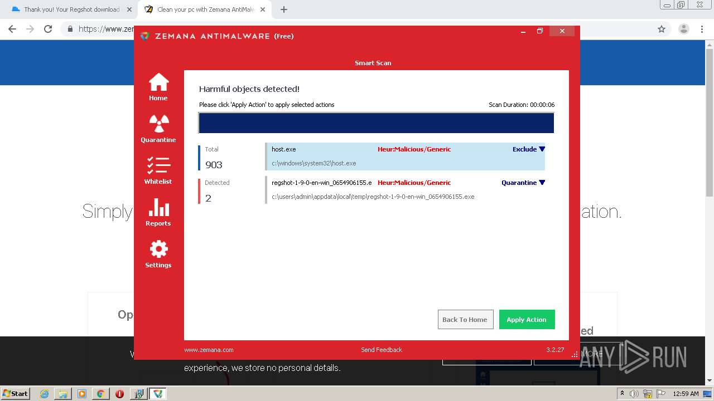Image resolution: width=714 pixels, height=401 pixels.
Task: Open Windows Explorer folder from taskbar
Action: (x=63, y=394)
